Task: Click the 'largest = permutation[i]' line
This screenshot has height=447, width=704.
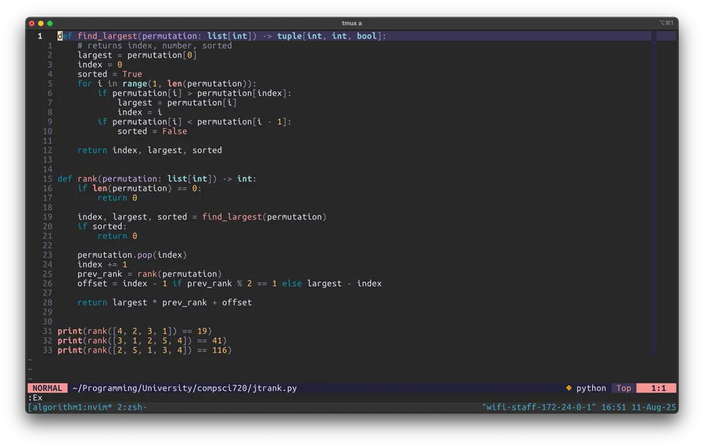Action: tap(177, 102)
